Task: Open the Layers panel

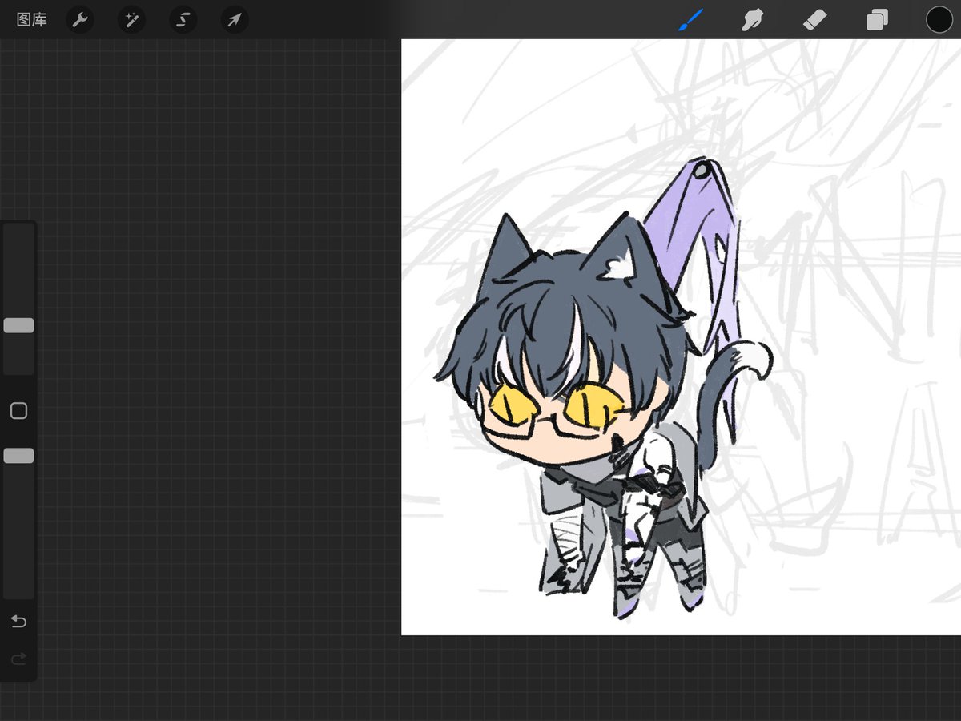Action: (877, 20)
